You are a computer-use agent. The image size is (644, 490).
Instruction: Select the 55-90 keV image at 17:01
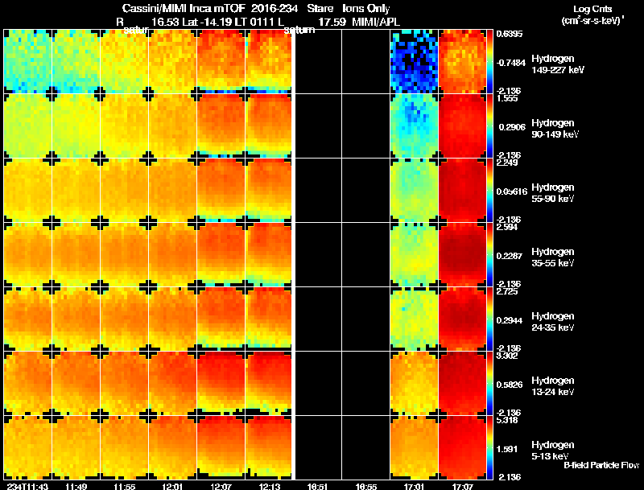(x=414, y=191)
